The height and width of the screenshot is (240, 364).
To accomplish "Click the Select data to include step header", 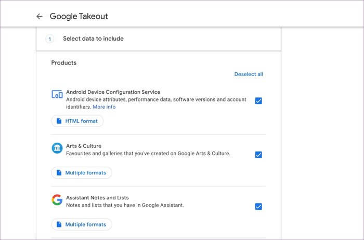I will pyautogui.click(x=159, y=39).
